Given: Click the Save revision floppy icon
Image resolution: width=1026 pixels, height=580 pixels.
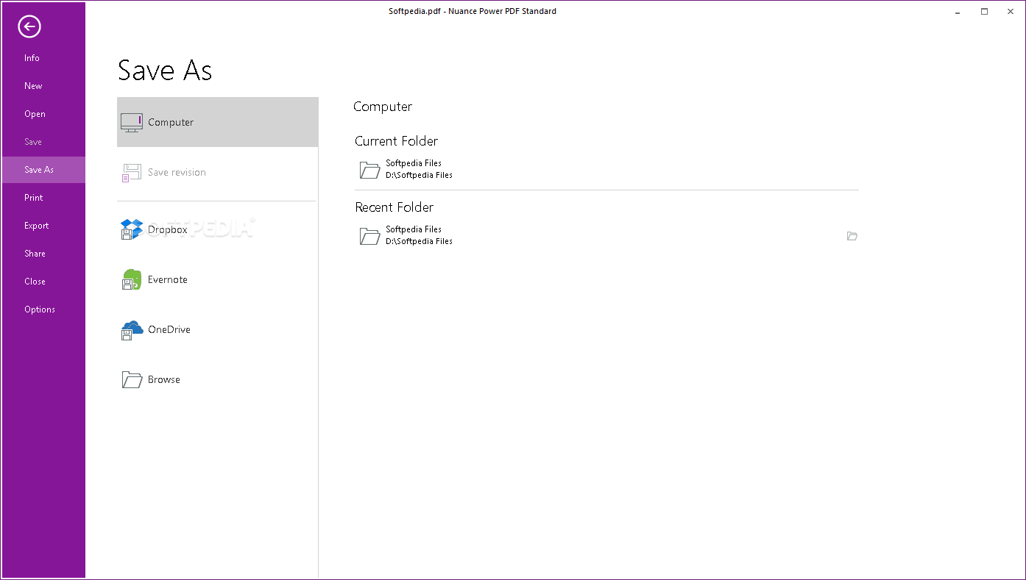Looking at the screenshot, I should point(132,173).
